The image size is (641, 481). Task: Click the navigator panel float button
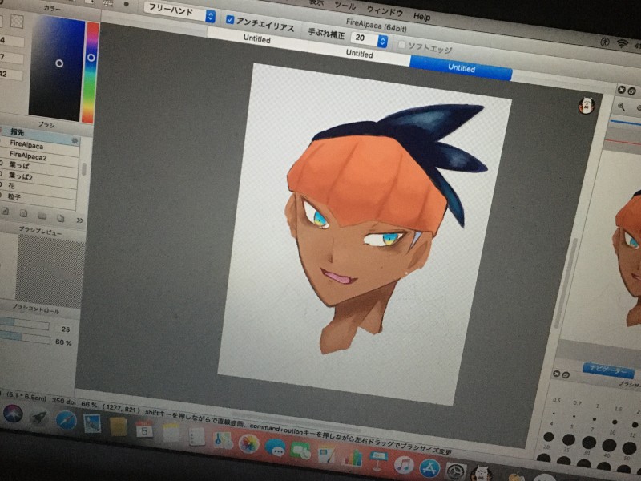pyautogui.click(x=632, y=91)
